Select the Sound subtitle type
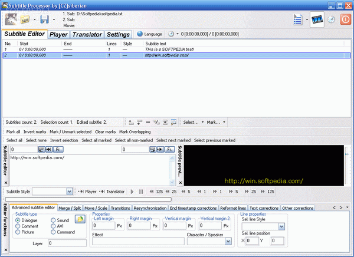Image resolution: width=354 pixels, height=257 pixels. (53, 220)
